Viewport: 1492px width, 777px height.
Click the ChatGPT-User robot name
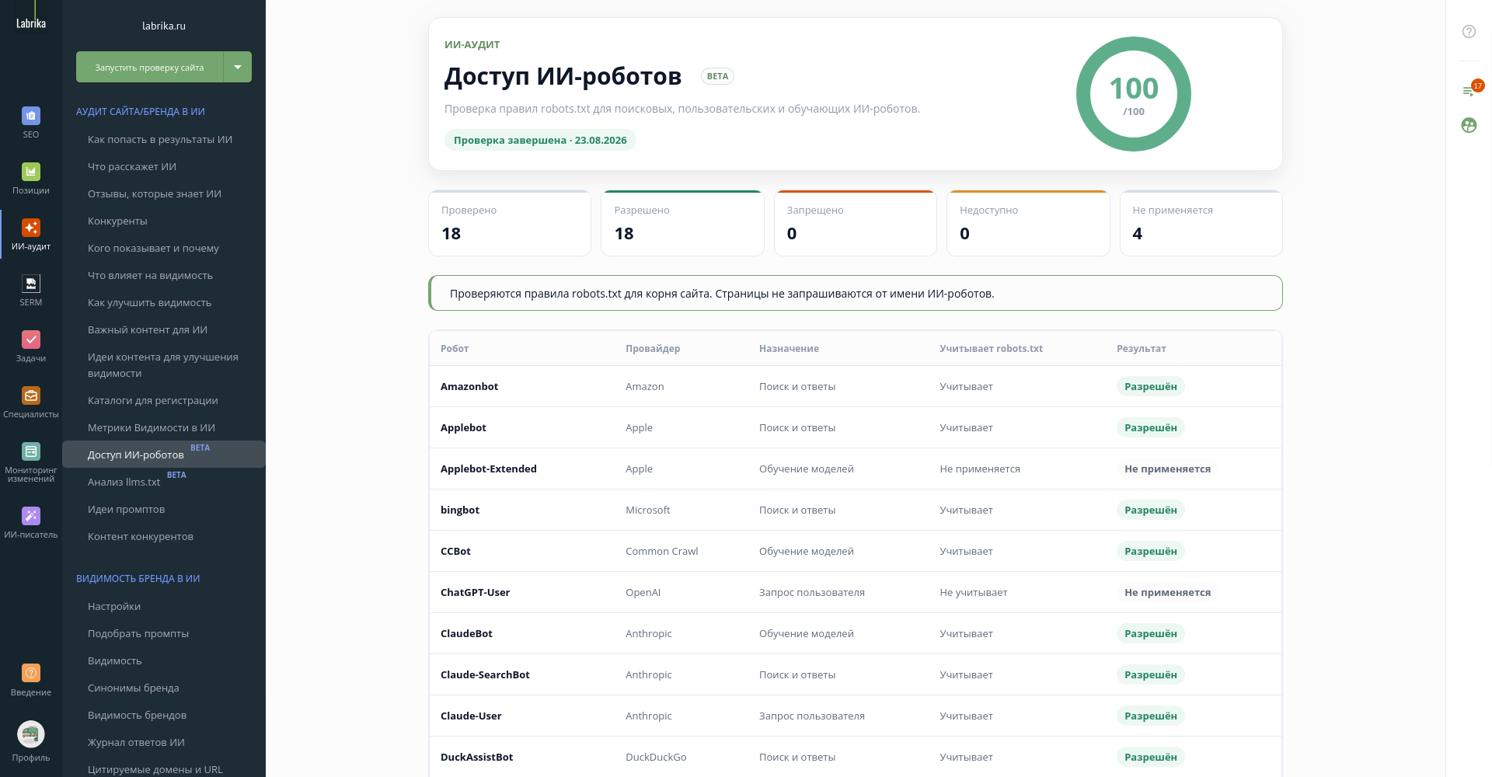[476, 593]
